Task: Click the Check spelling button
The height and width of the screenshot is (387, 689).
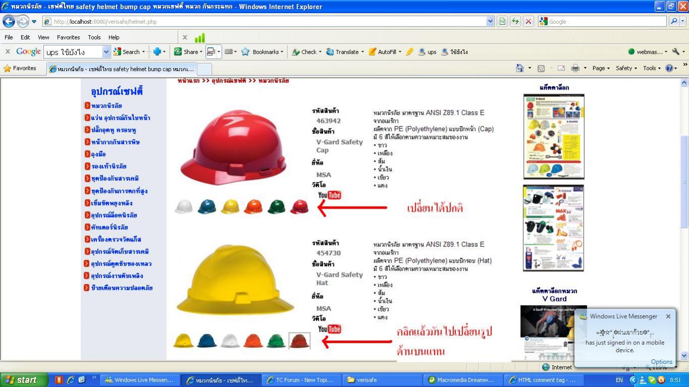Action: pyautogui.click(x=305, y=51)
